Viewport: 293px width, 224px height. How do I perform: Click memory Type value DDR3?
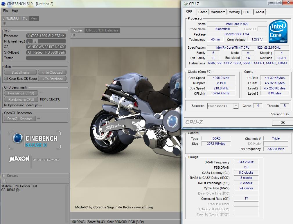click(216, 138)
